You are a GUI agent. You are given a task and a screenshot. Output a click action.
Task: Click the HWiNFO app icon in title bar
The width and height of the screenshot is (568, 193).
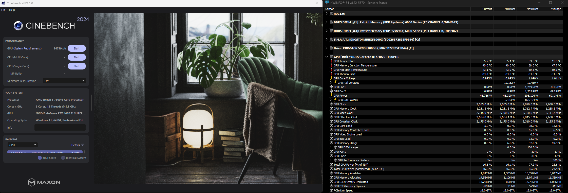(x=327, y=3)
